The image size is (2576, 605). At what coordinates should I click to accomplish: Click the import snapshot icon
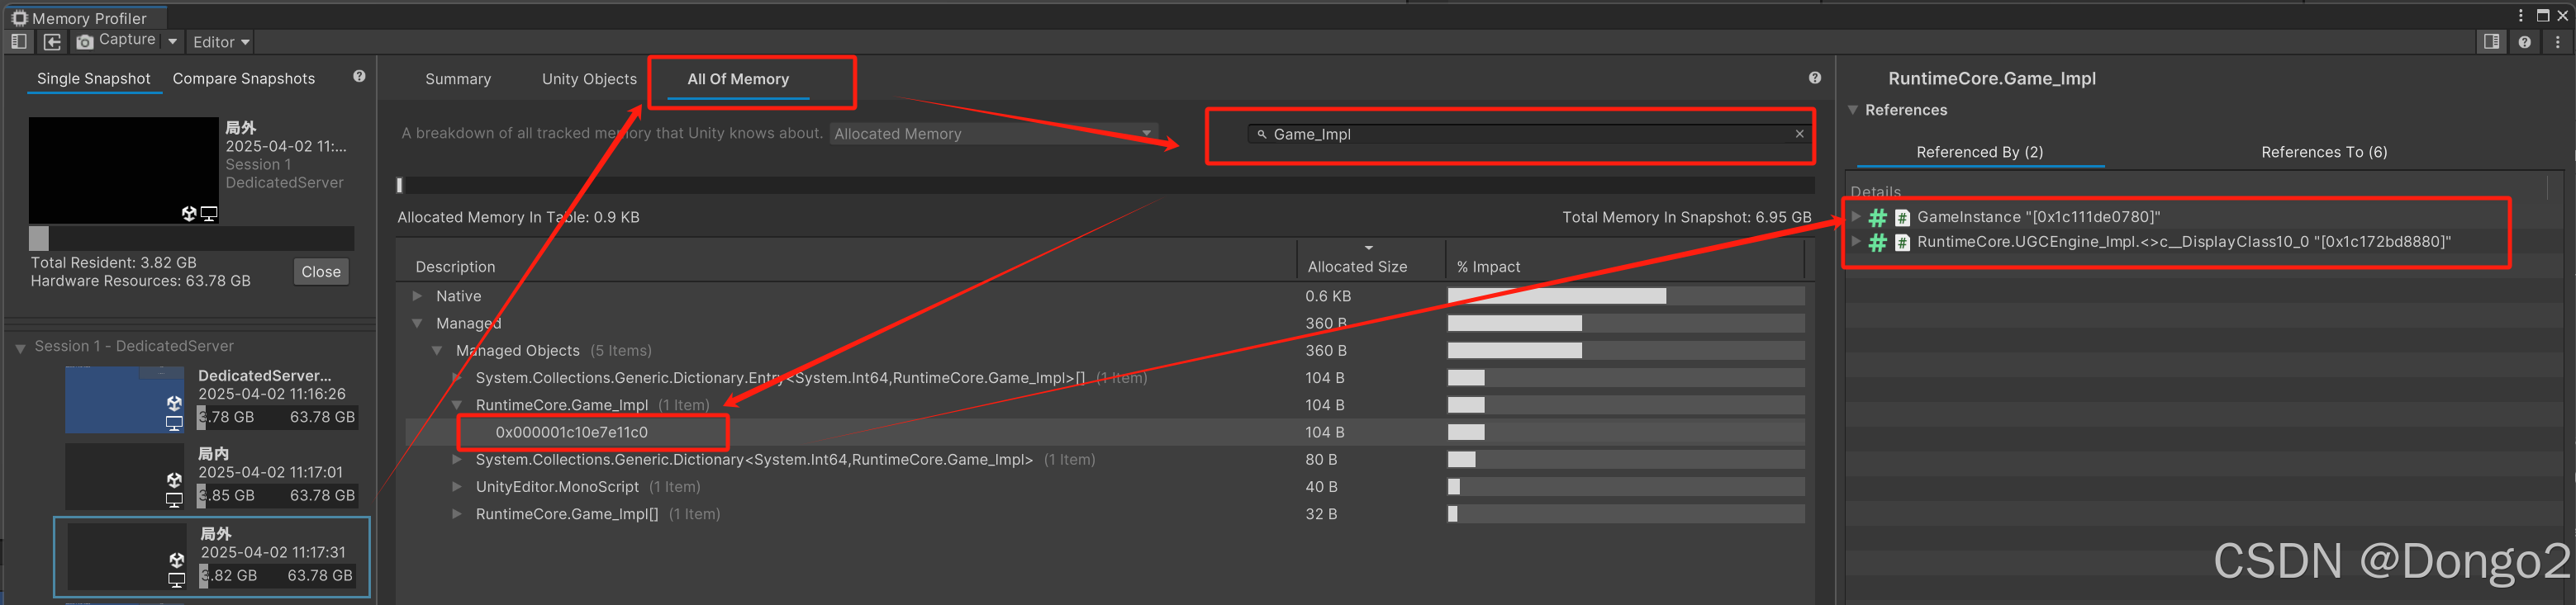(x=52, y=41)
